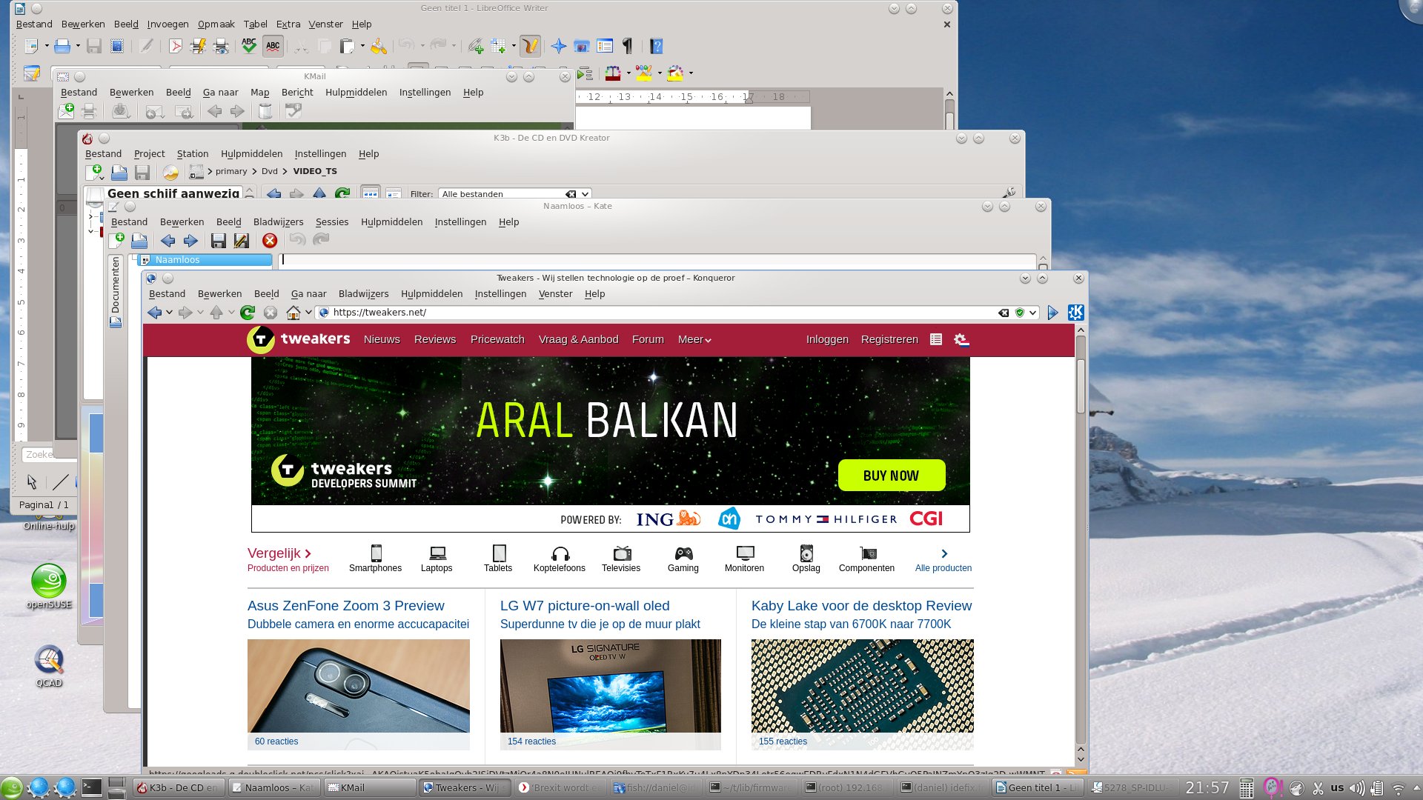The image size is (1423, 800).
Task: Click Go arrow next to Konqueror URL
Action: [1052, 313]
